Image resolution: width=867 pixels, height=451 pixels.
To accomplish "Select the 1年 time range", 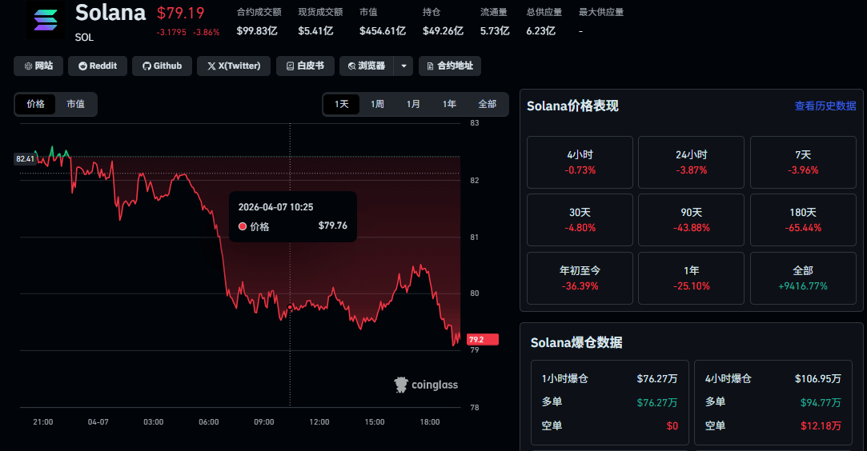I will pos(449,104).
